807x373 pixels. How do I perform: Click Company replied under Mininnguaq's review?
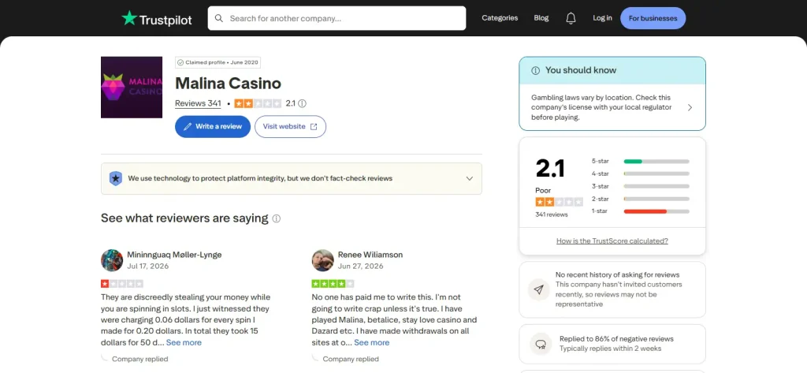click(x=140, y=359)
